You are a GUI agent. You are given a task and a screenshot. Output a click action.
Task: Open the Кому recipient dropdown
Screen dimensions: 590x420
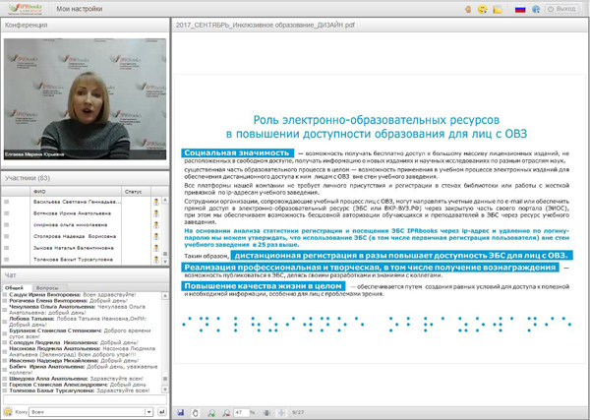(90, 412)
